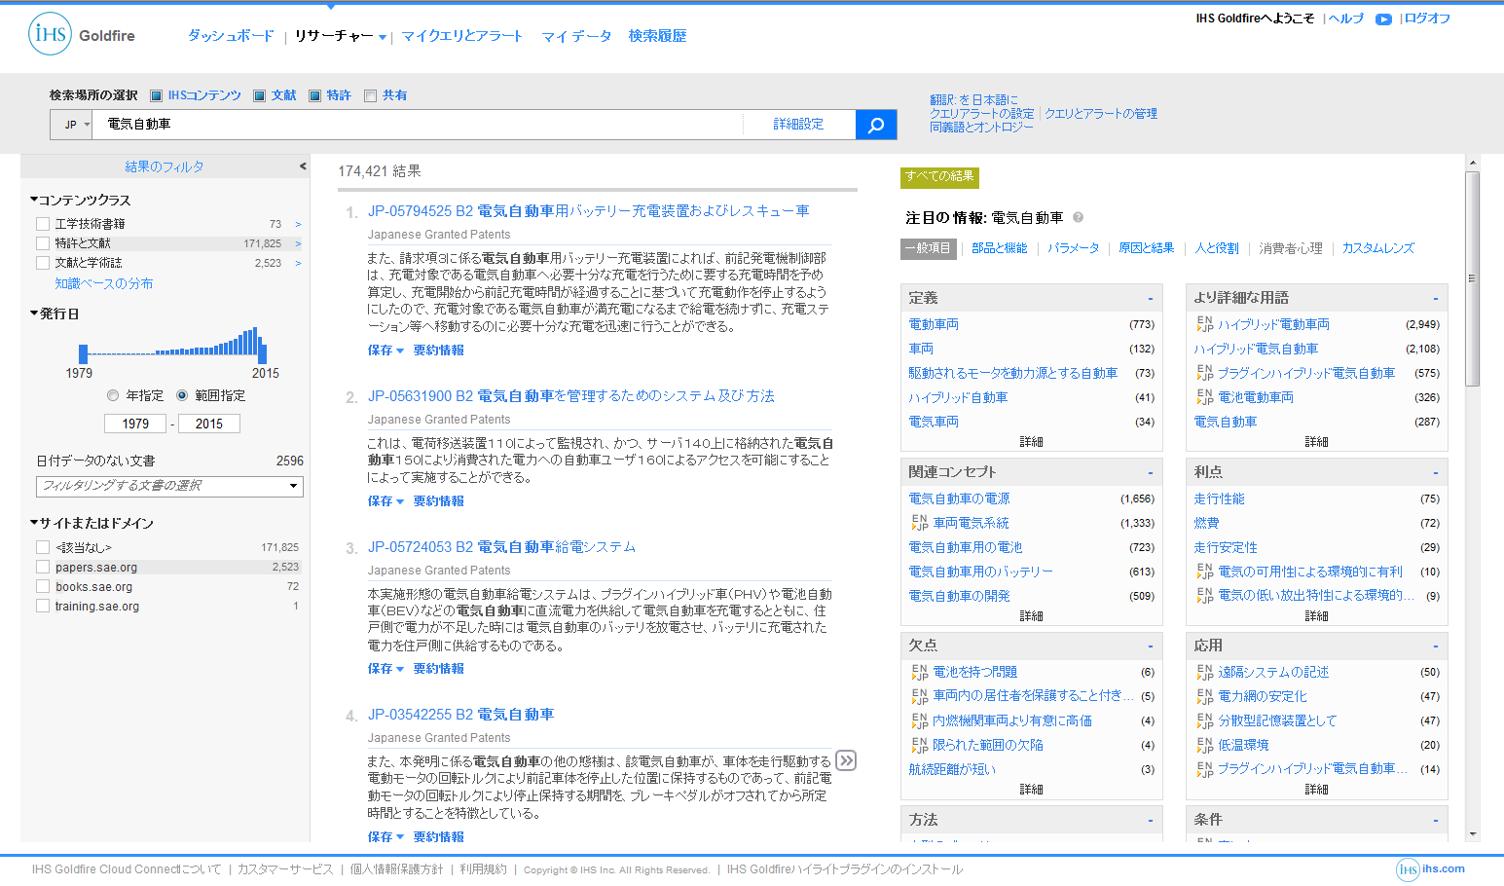The height and width of the screenshot is (886, 1504).
Task: Click the 1979 date slider handle
Action: 84,354
